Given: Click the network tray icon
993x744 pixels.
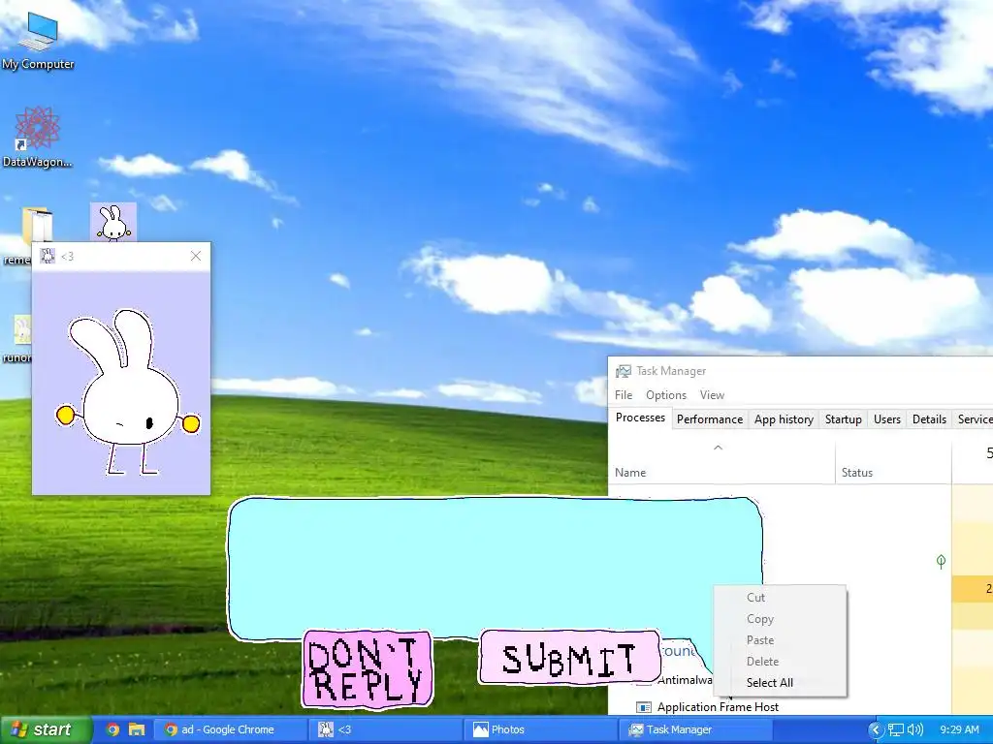Looking at the screenshot, I should pos(895,730).
